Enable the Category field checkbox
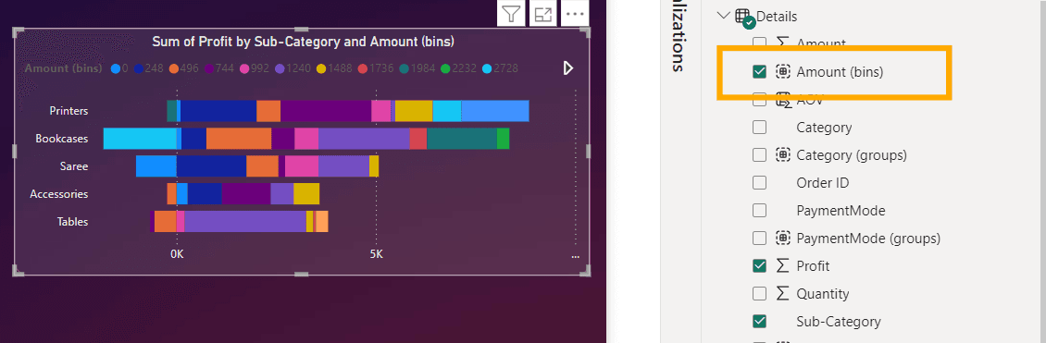 tap(759, 128)
